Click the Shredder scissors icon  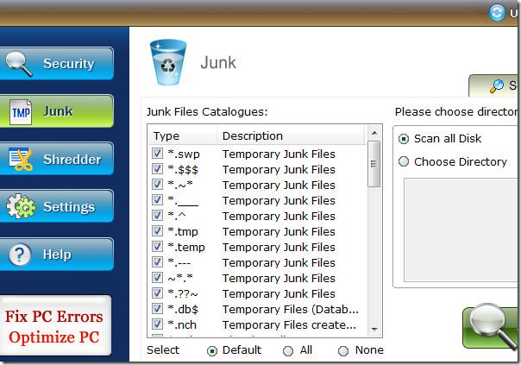click(20, 159)
